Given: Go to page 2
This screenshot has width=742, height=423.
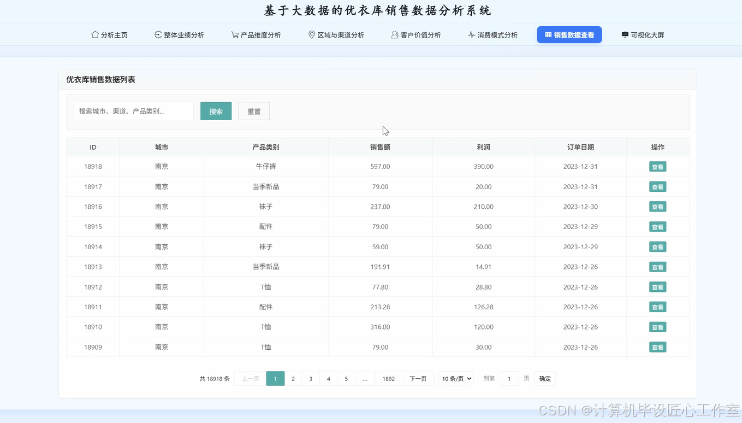Looking at the screenshot, I should click(293, 379).
